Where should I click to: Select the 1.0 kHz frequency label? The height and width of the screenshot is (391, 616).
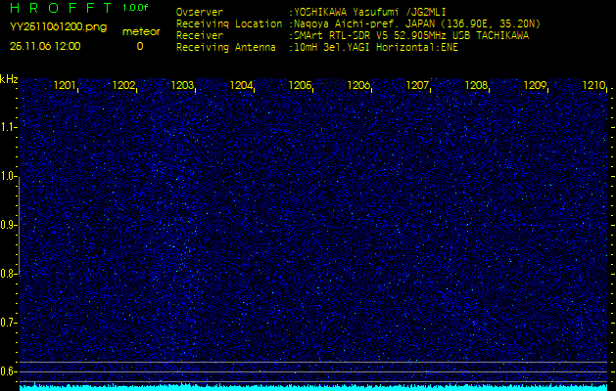[x=9, y=176]
